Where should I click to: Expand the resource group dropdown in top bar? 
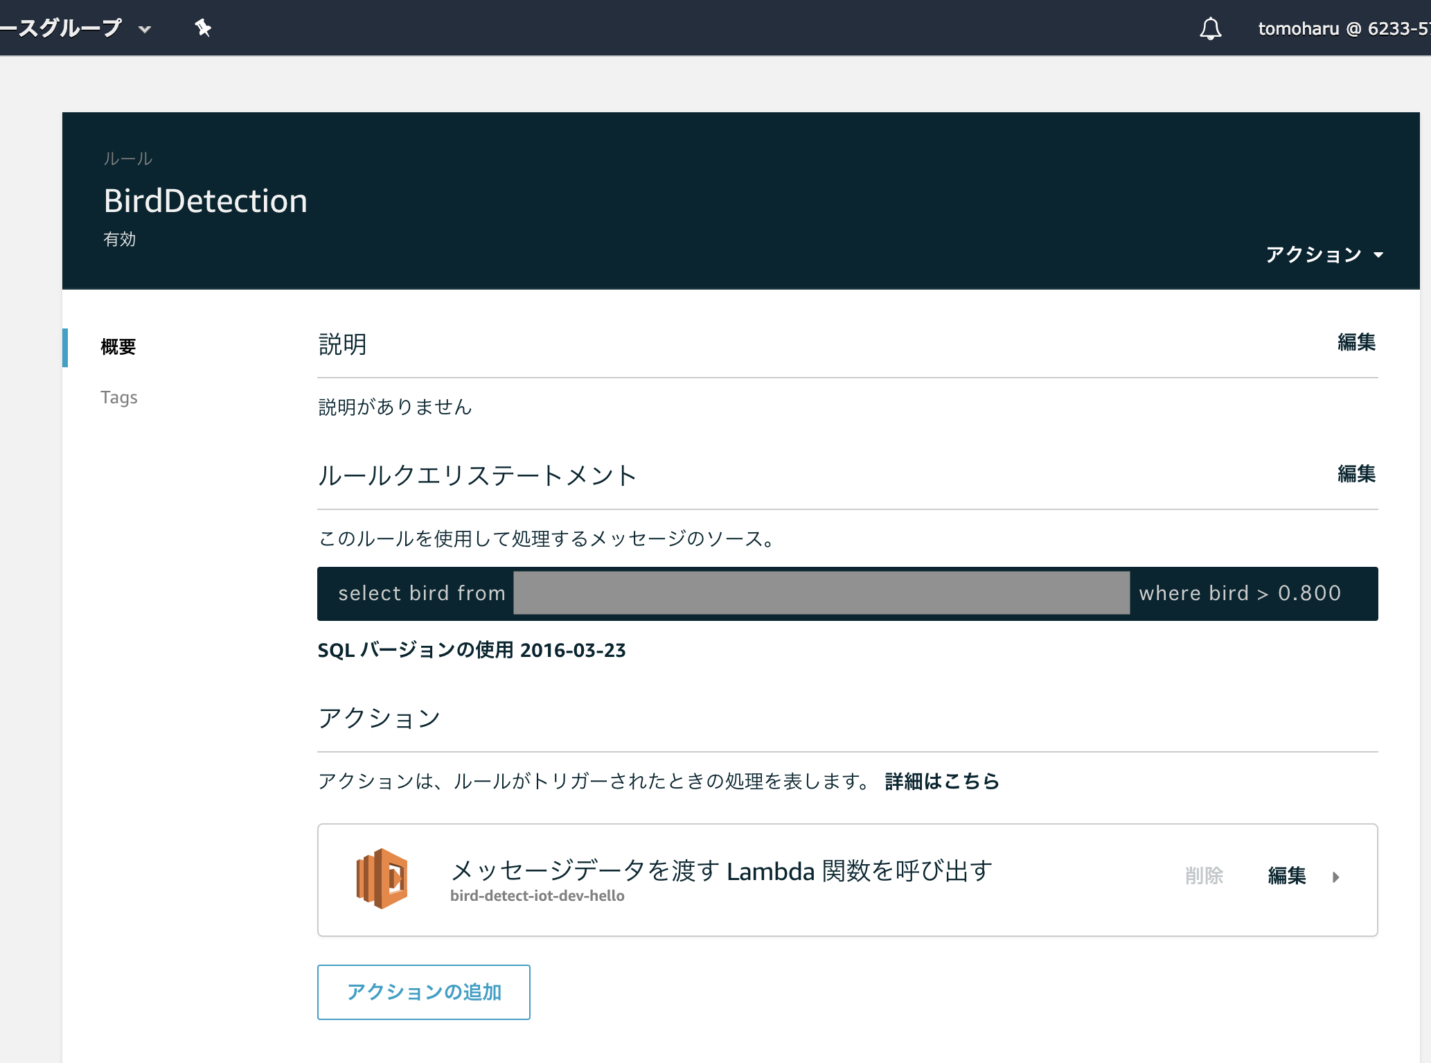(144, 29)
